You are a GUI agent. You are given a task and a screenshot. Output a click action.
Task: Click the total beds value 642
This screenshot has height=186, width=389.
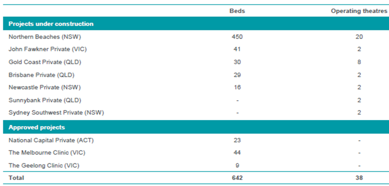[237, 178]
